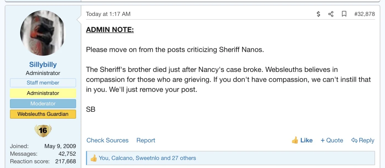This screenshot has width=385, height=168.
Task: Click the 'Today at 1:17 AM' timestamp
Action: 108,14
